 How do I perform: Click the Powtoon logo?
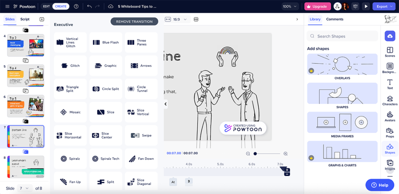[x=24, y=6]
